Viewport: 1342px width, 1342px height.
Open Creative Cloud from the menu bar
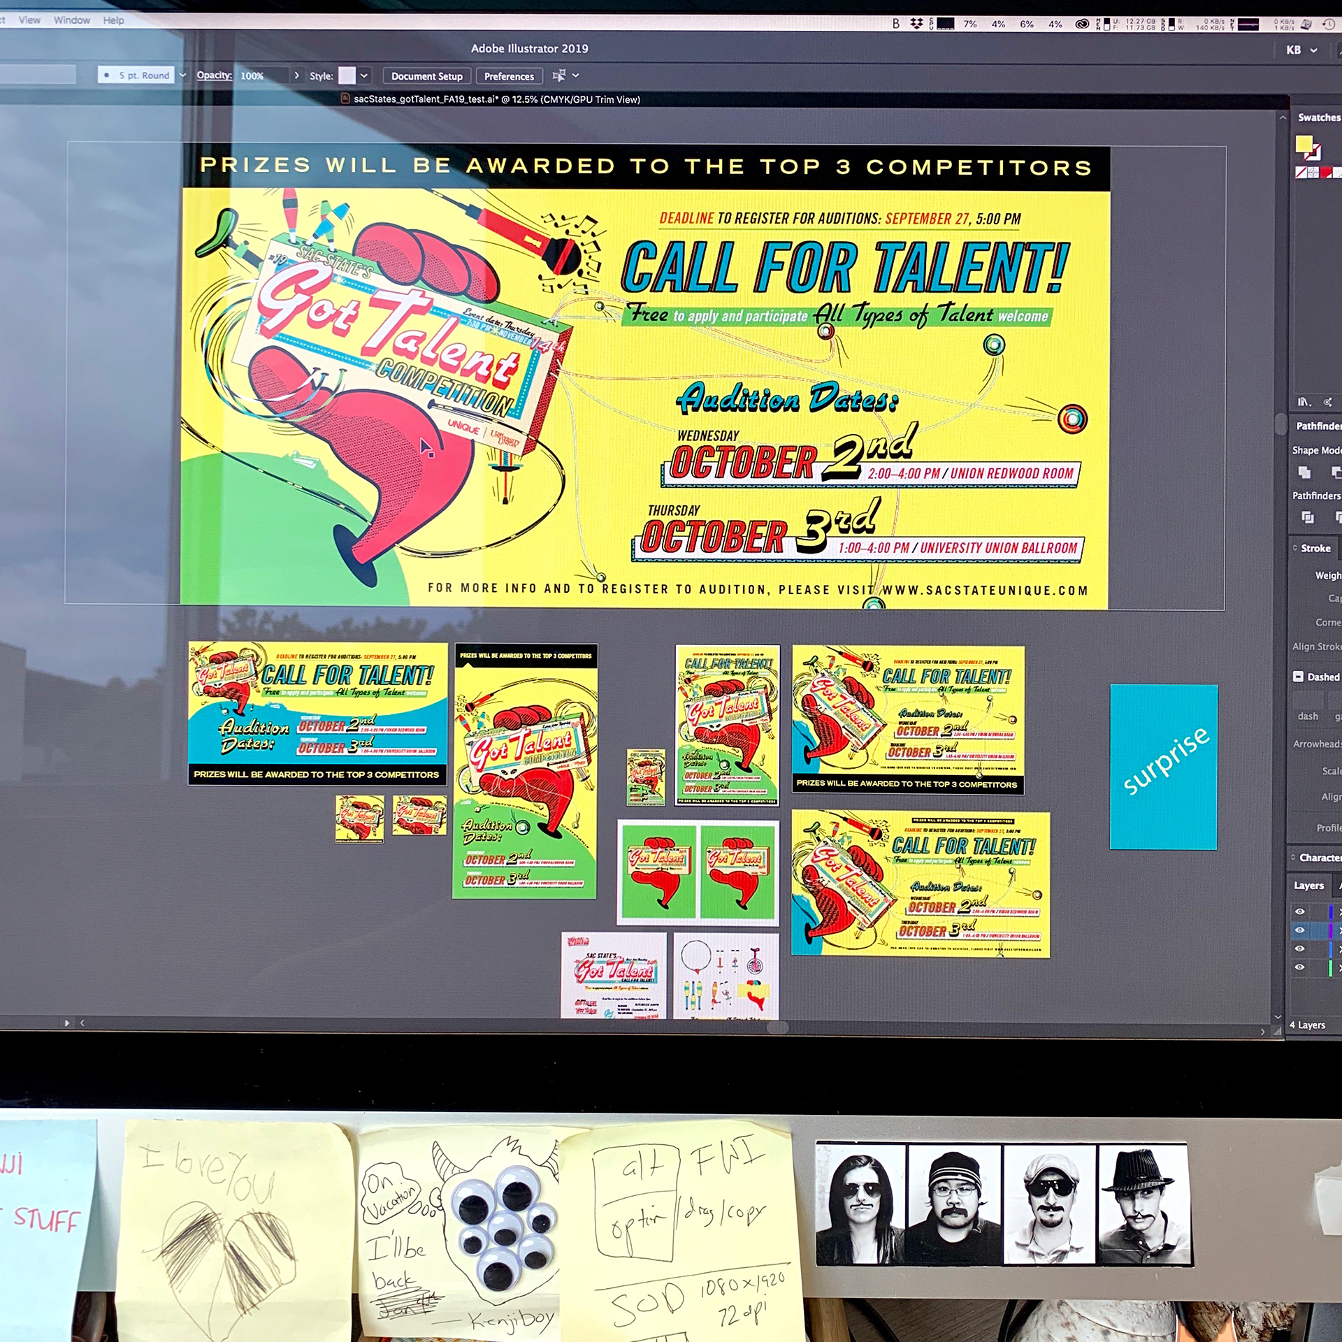[1081, 24]
